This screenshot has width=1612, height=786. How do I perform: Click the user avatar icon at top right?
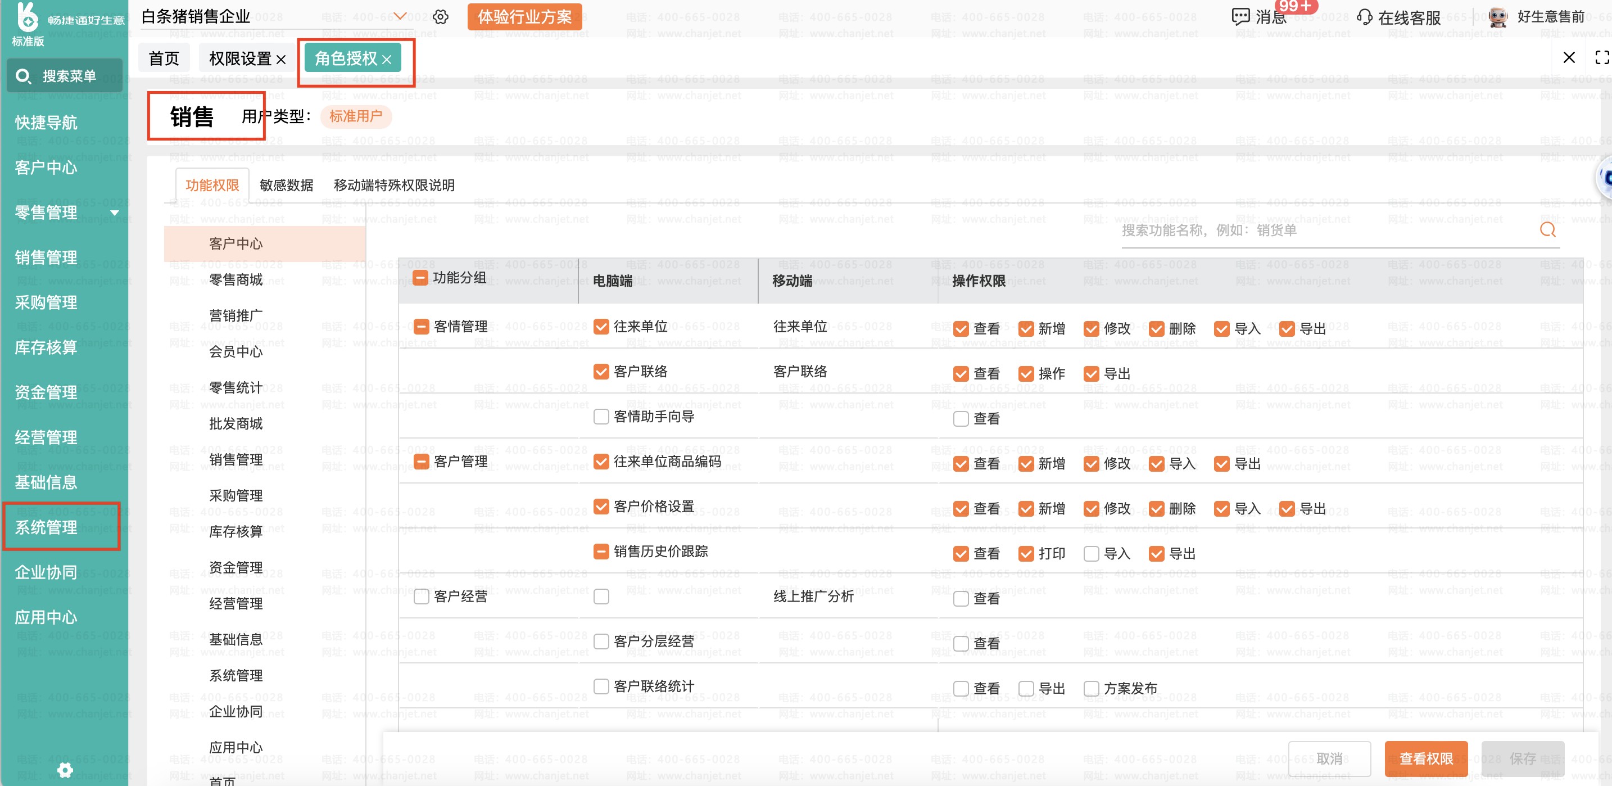pyautogui.click(x=1498, y=17)
